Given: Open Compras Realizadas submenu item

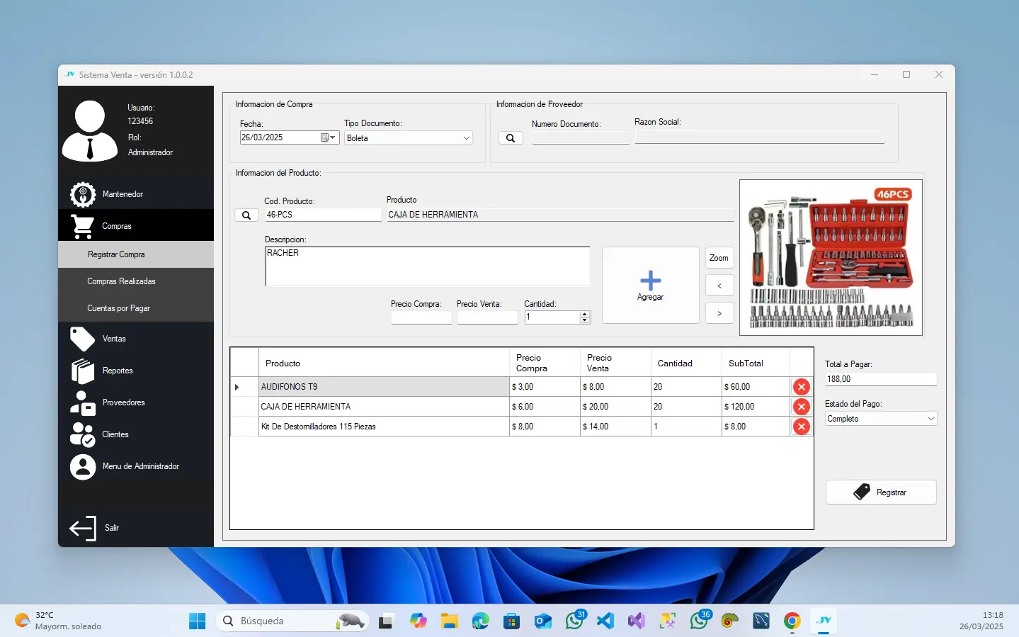Looking at the screenshot, I should pyautogui.click(x=121, y=281).
